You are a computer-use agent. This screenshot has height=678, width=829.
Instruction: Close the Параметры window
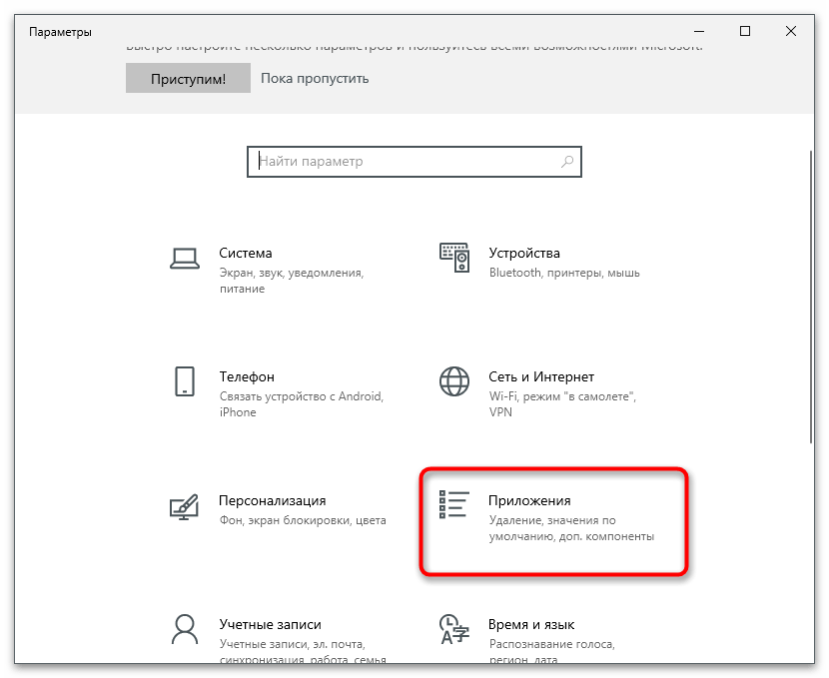[x=791, y=31]
